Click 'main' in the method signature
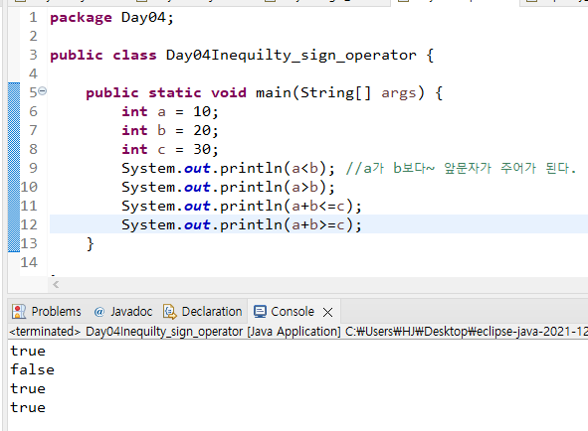This screenshot has width=588, height=431. [273, 92]
